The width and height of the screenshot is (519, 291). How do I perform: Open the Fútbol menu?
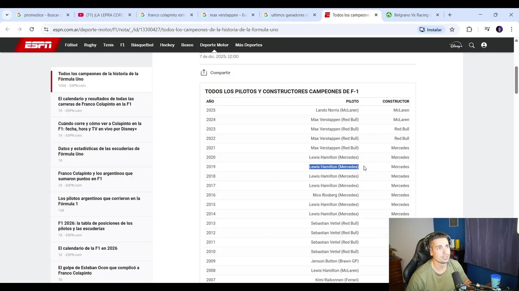coord(71,45)
